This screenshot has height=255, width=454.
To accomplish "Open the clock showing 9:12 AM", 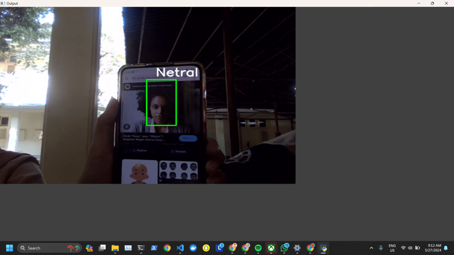I will tap(433, 248).
